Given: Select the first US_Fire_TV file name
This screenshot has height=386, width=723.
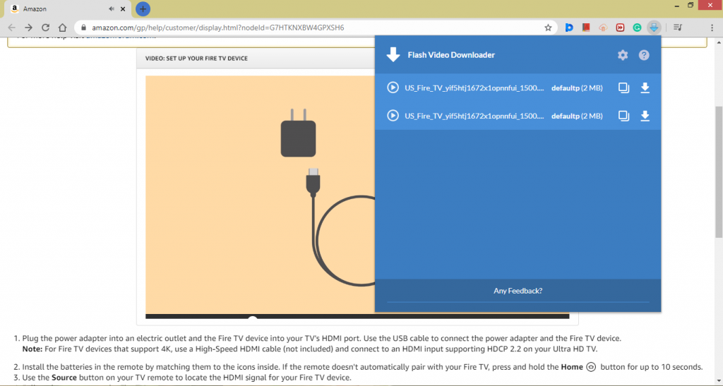Looking at the screenshot, I should click(474, 88).
